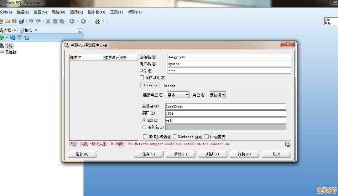Click the Refresh icon in Connections panel
Screen dimensions: 338x196
pos(13,37)
